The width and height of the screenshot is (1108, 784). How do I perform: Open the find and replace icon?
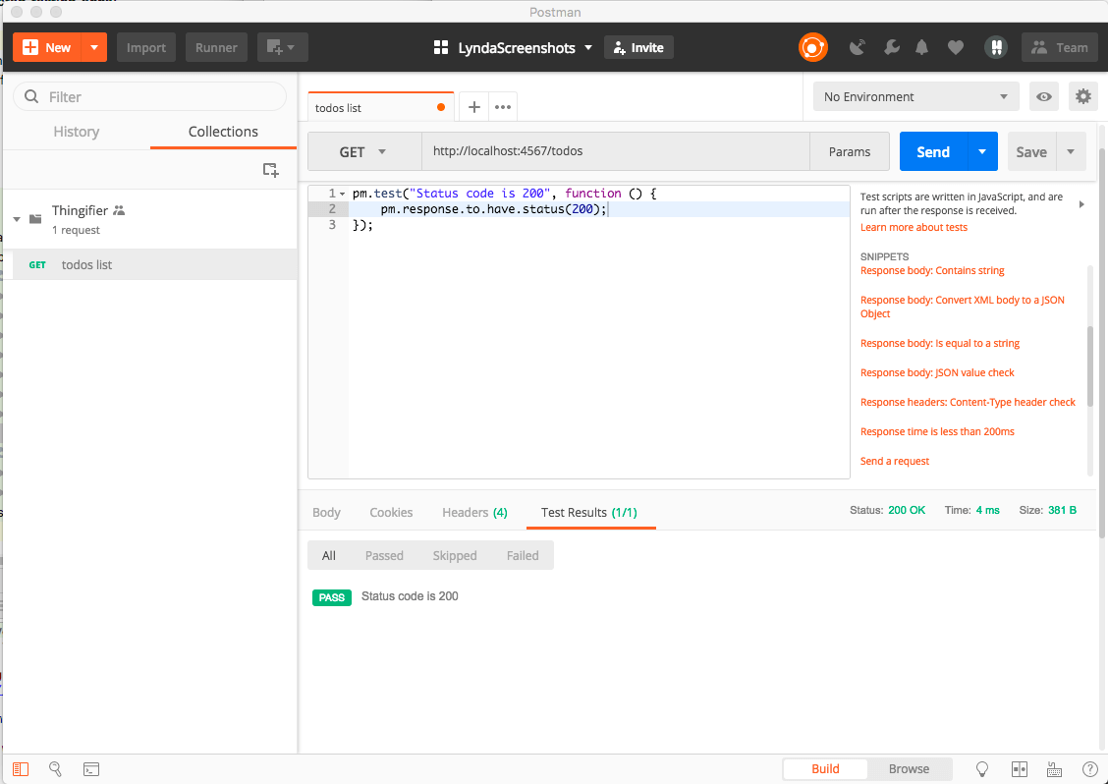(55, 769)
